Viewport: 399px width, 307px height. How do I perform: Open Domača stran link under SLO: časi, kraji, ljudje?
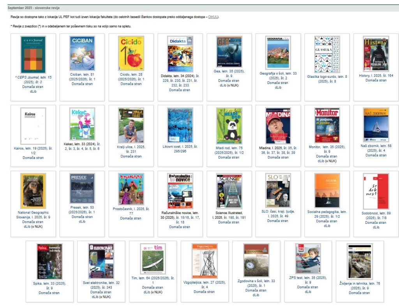[x=277, y=221]
